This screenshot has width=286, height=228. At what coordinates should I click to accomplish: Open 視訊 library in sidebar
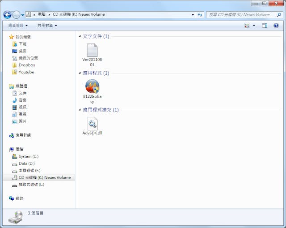point(19,107)
